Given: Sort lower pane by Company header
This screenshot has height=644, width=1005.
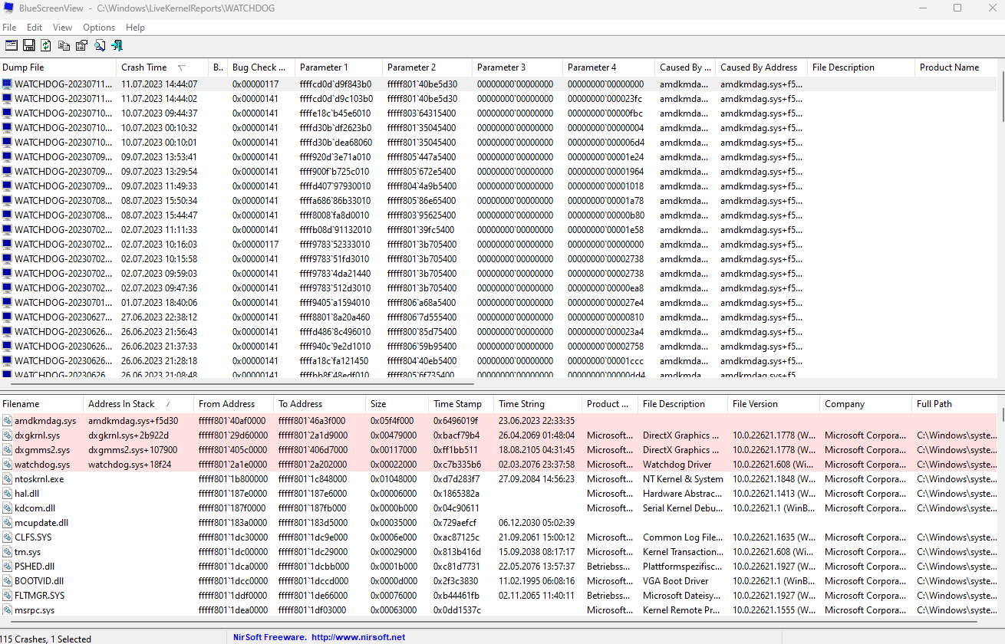Looking at the screenshot, I should tap(865, 404).
